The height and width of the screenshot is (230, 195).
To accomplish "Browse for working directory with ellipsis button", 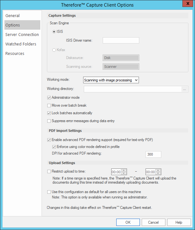I will 185,89.
